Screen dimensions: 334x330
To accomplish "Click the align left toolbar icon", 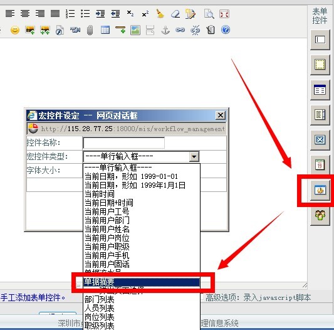I will click(x=10, y=14).
